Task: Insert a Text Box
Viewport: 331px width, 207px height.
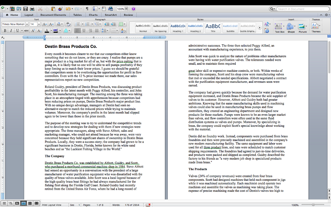Action: pyautogui.click(x=279, y=28)
